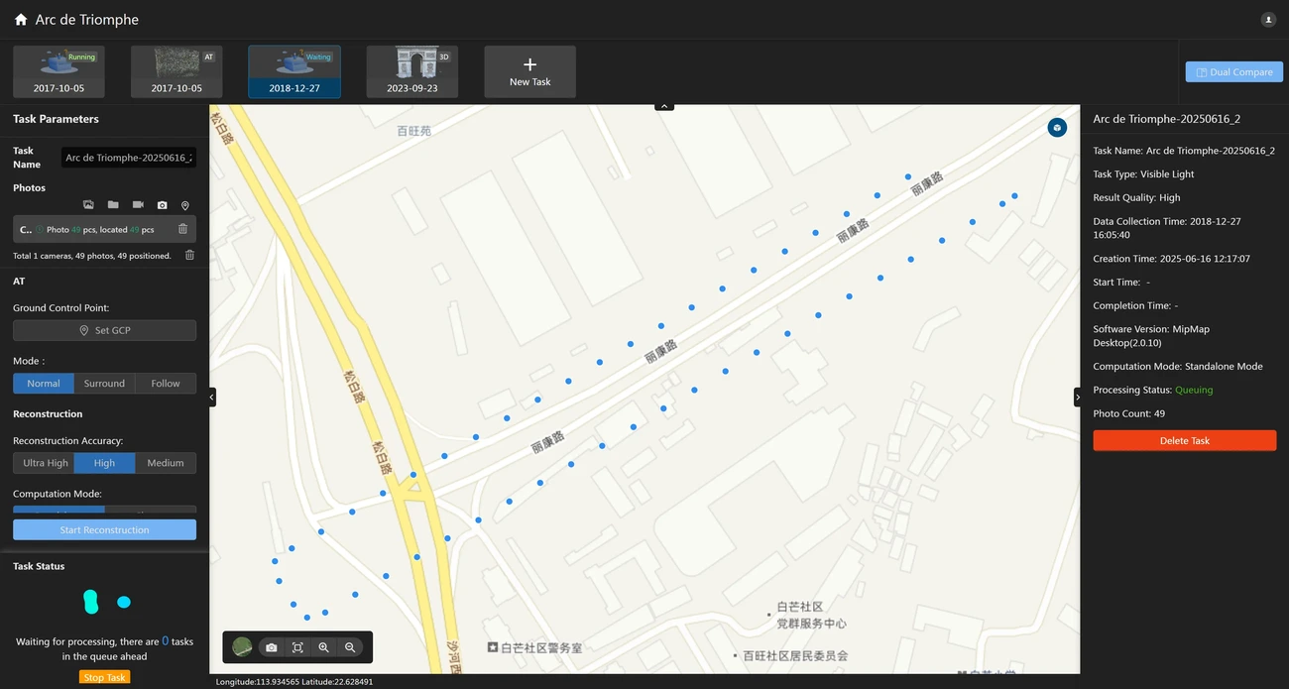Collapse the left Task Parameters panel
Screen dimensions: 1289x689
click(212, 397)
